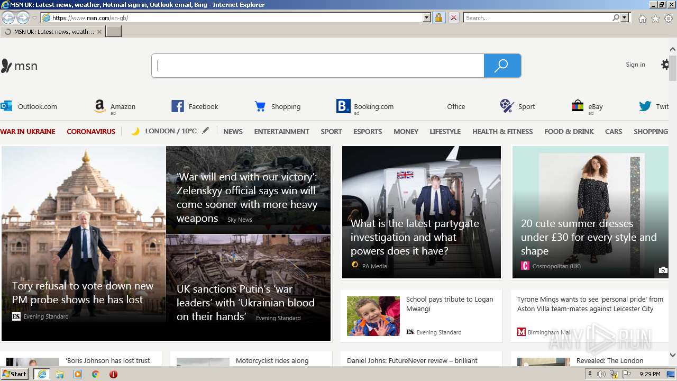
Task: Open the Booking.com shortcut icon
Action: pyautogui.click(x=343, y=106)
